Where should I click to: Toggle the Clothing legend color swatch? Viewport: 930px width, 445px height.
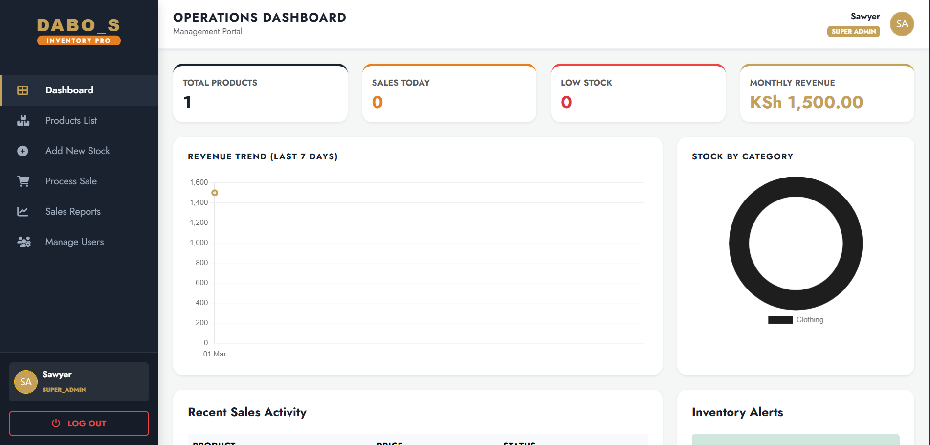[x=780, y=320]
